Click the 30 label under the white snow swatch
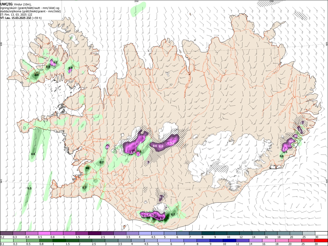Viewport: 328px width, 246px height. tap(316, 237)
